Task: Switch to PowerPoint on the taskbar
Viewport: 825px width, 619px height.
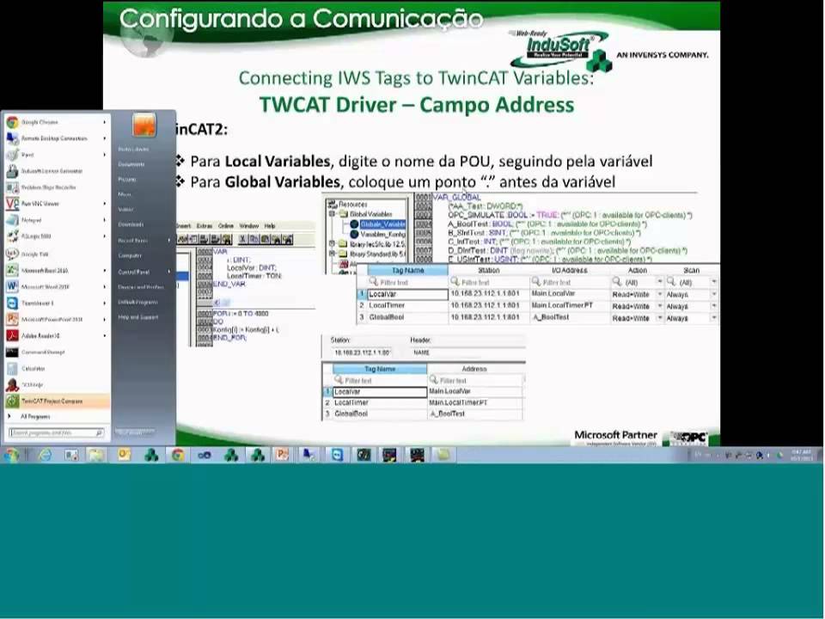Action: tap(283, 455)
